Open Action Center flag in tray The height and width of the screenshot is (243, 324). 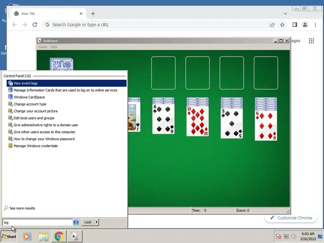(279, 236)
